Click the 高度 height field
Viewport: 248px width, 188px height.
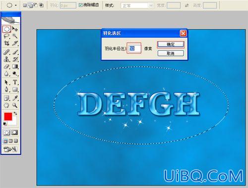coord(210,5)
